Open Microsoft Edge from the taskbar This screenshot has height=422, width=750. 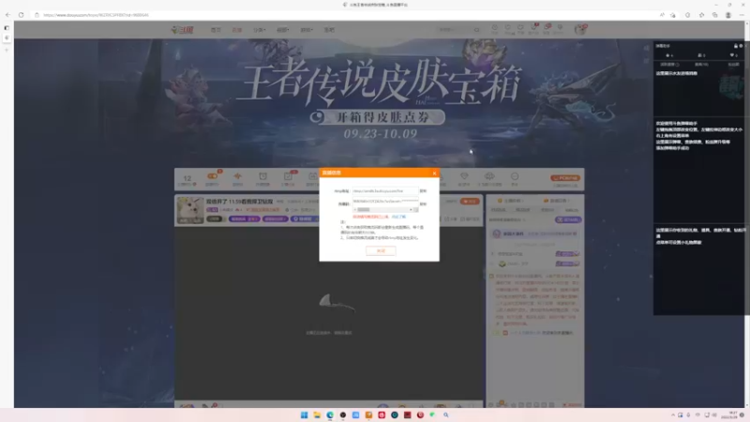click(330, 414)
